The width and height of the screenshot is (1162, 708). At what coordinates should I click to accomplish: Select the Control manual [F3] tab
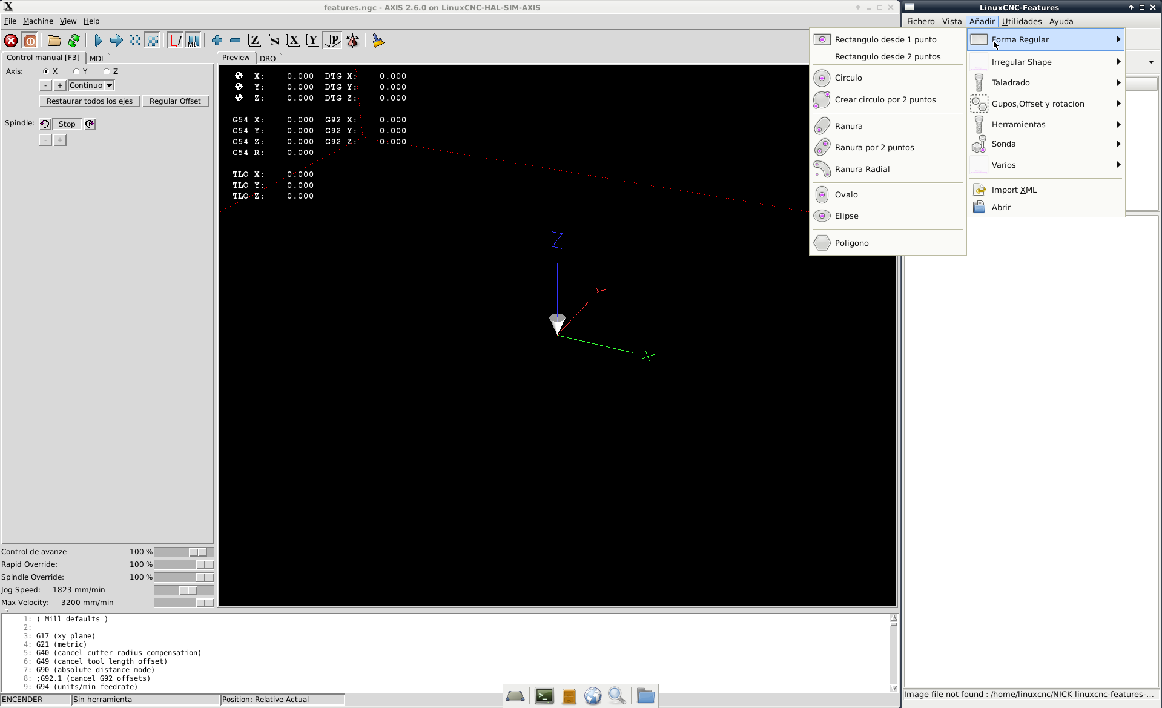[43, 58]
